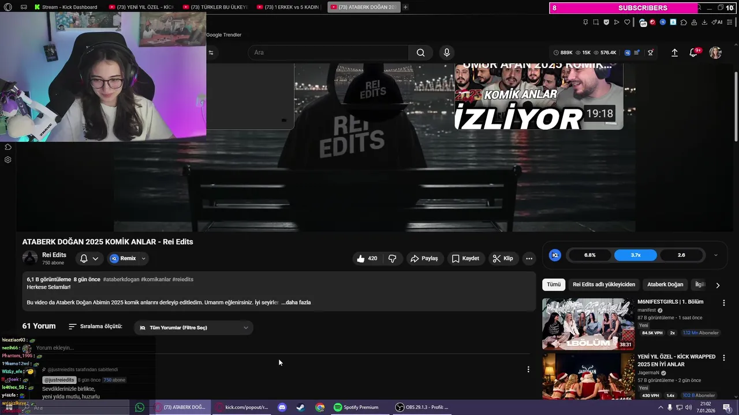Screen dimensions: 739x415
Task: Open the pinned comment's three-dot menu
Action: [528, 369]
